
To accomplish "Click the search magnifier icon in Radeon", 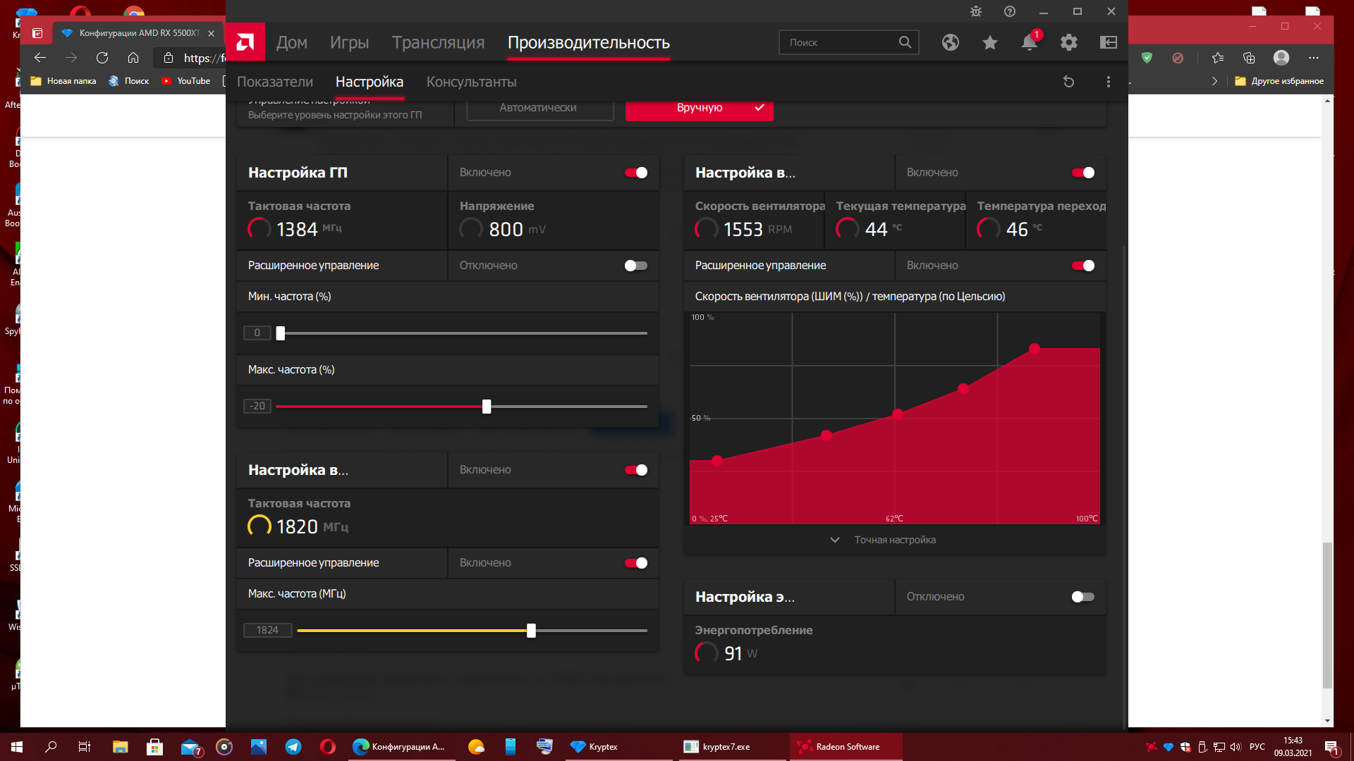I will coord(905,42).
